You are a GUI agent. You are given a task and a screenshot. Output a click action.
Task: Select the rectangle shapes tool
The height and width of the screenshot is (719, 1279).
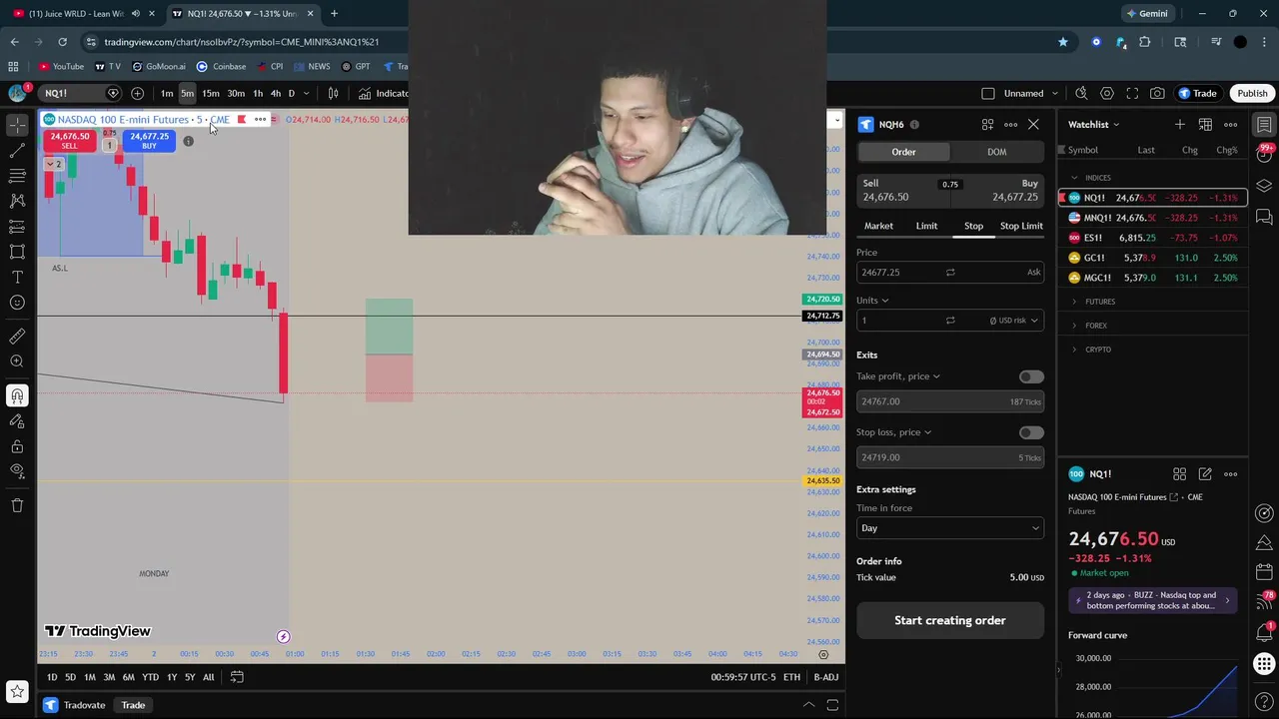pos(17,252)
